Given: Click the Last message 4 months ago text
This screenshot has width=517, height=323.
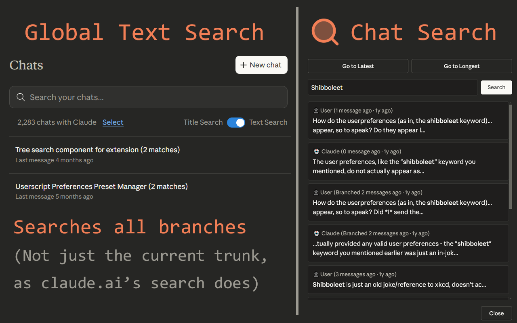Looking at the screenshot, I should click(x=55, y=160).
